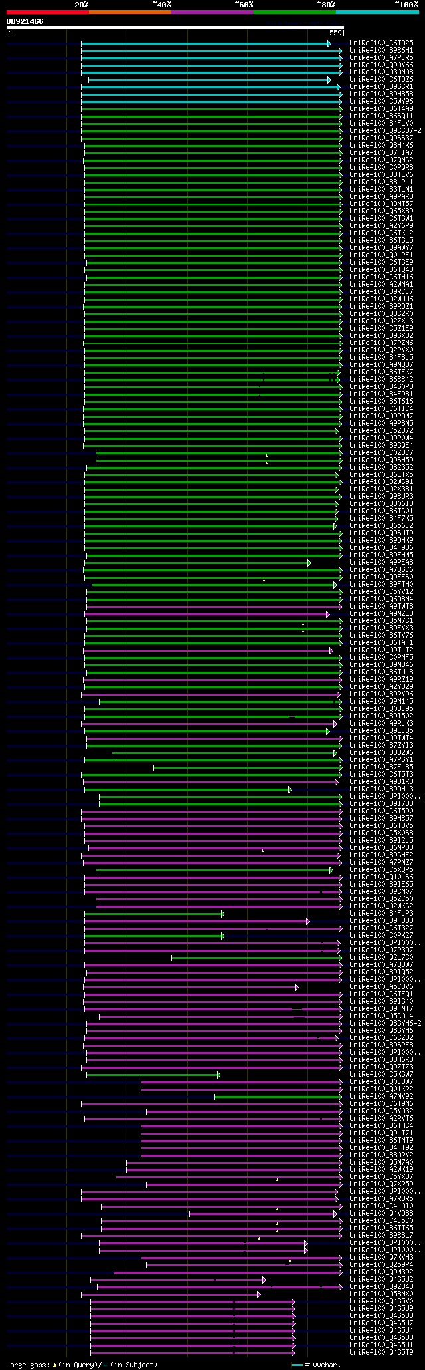Image resolution: width=425 pixels, height=1370 pixels.
Task: Click the UniRef100_A2WMA1 label
Action: tap(381, 285)
